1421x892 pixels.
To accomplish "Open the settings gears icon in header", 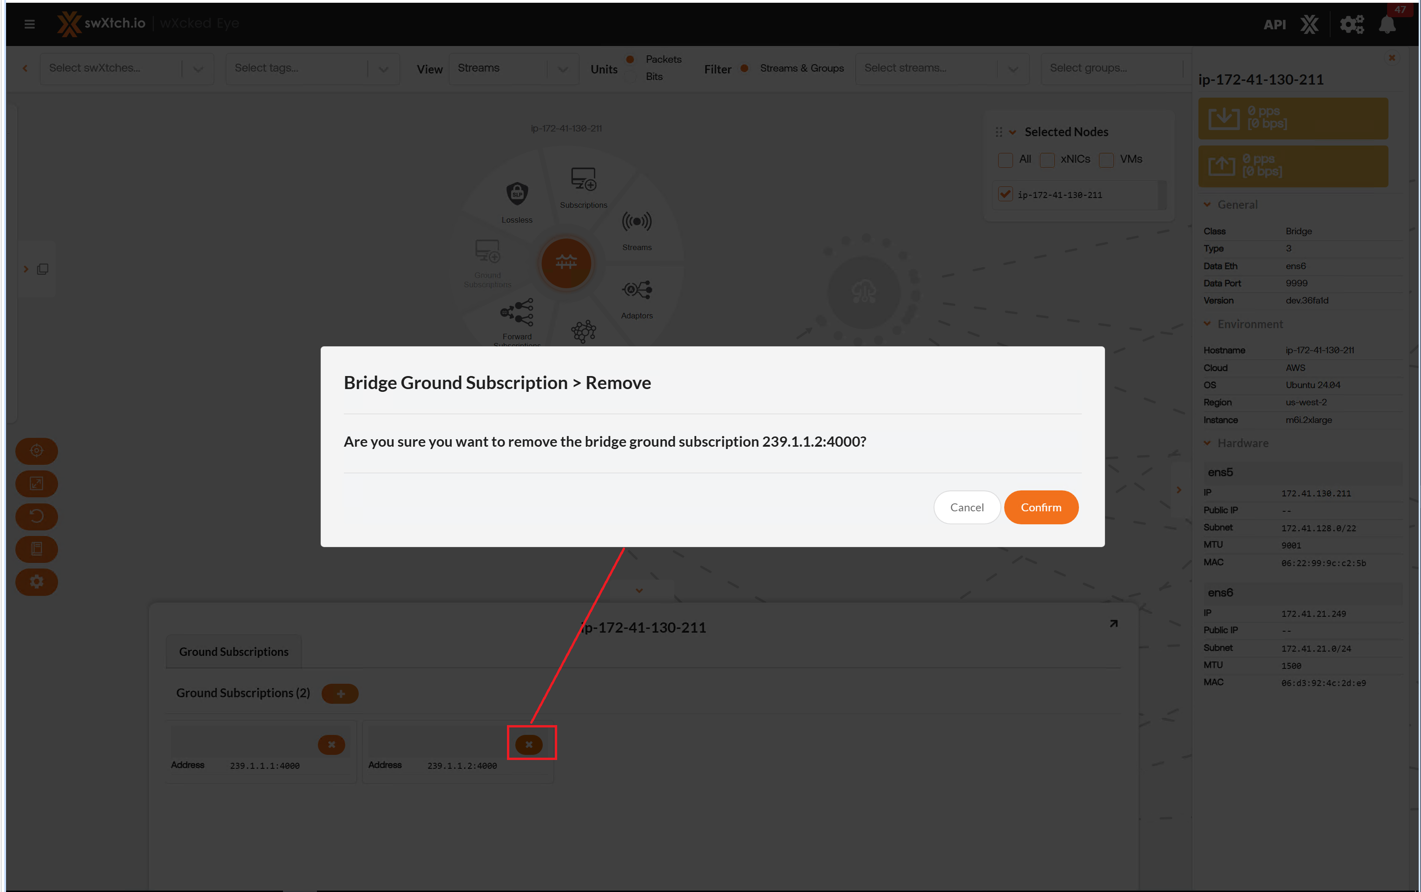I will pyautogui.click(x=1351, y=24).
